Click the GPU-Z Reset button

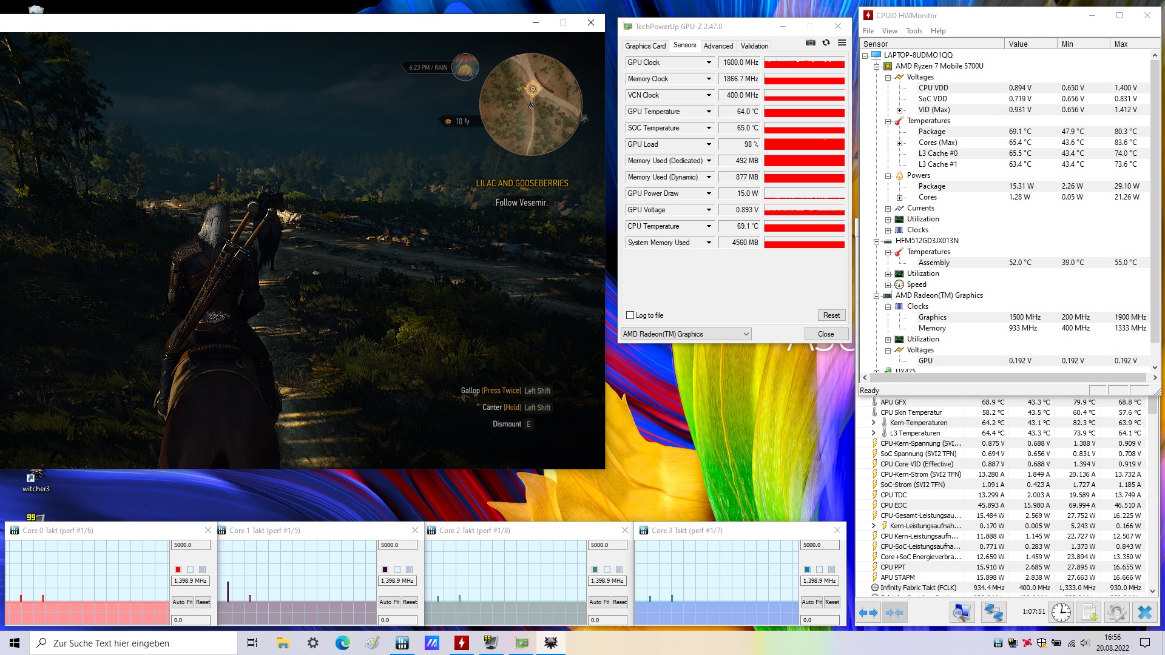click(x=831, y=315)
